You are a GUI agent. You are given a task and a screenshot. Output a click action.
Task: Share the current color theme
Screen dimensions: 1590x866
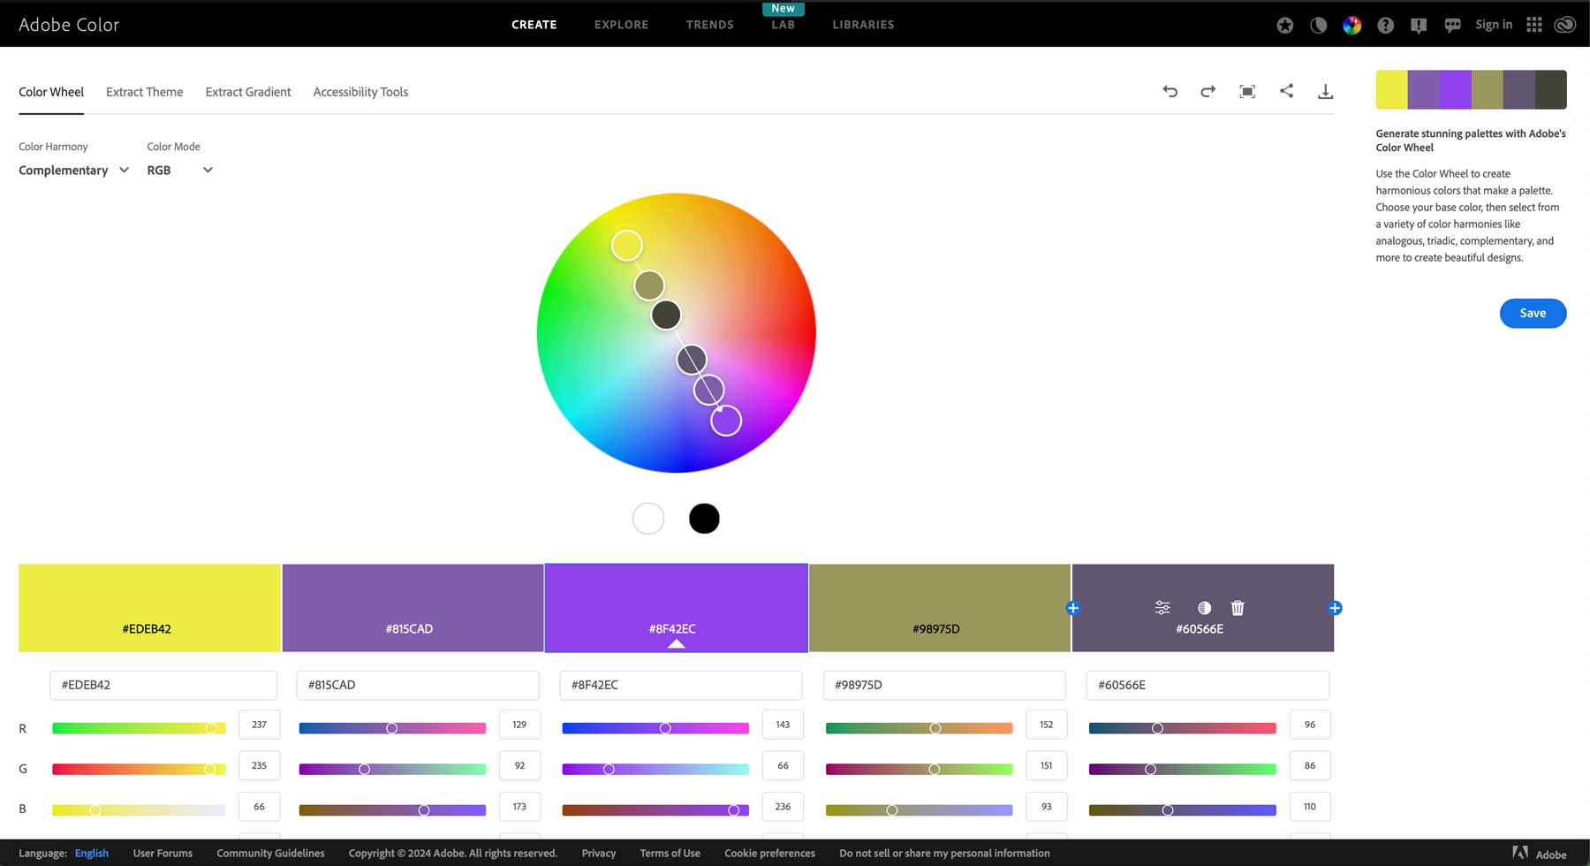1286,91
